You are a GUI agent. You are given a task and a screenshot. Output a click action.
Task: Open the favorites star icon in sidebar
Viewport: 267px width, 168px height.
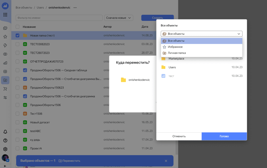(5, 37)
